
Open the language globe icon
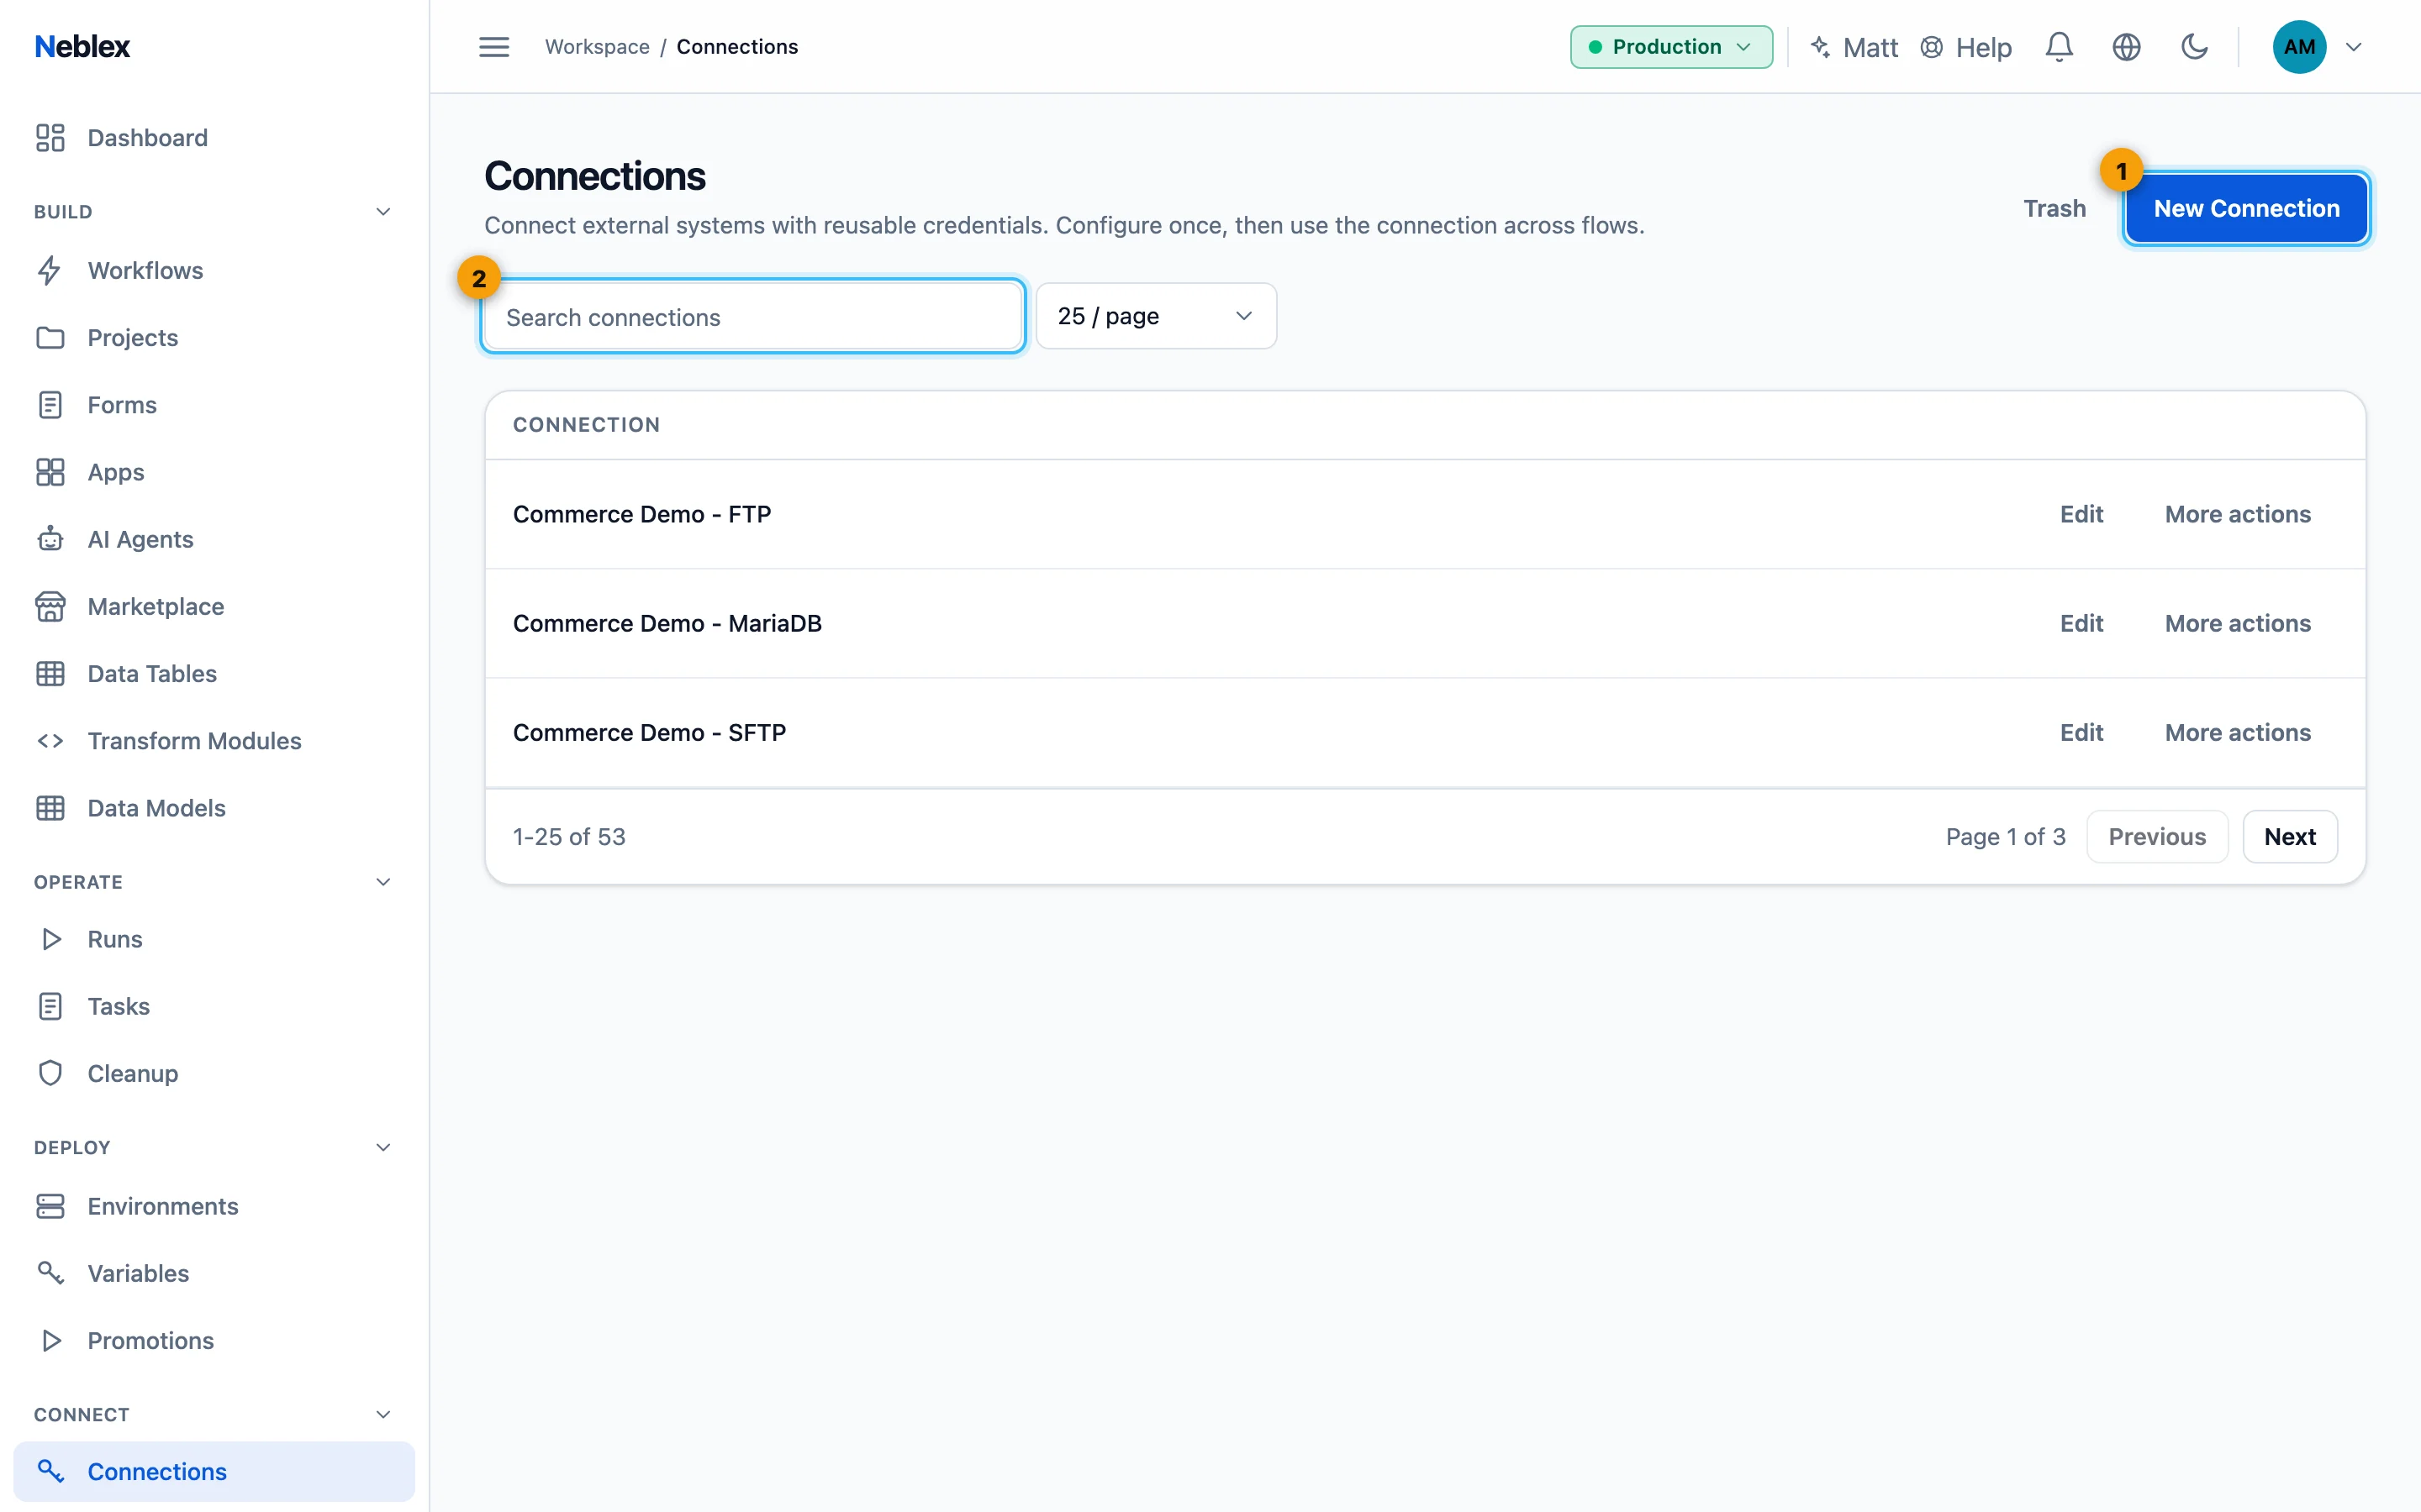tap(2126, 47)
